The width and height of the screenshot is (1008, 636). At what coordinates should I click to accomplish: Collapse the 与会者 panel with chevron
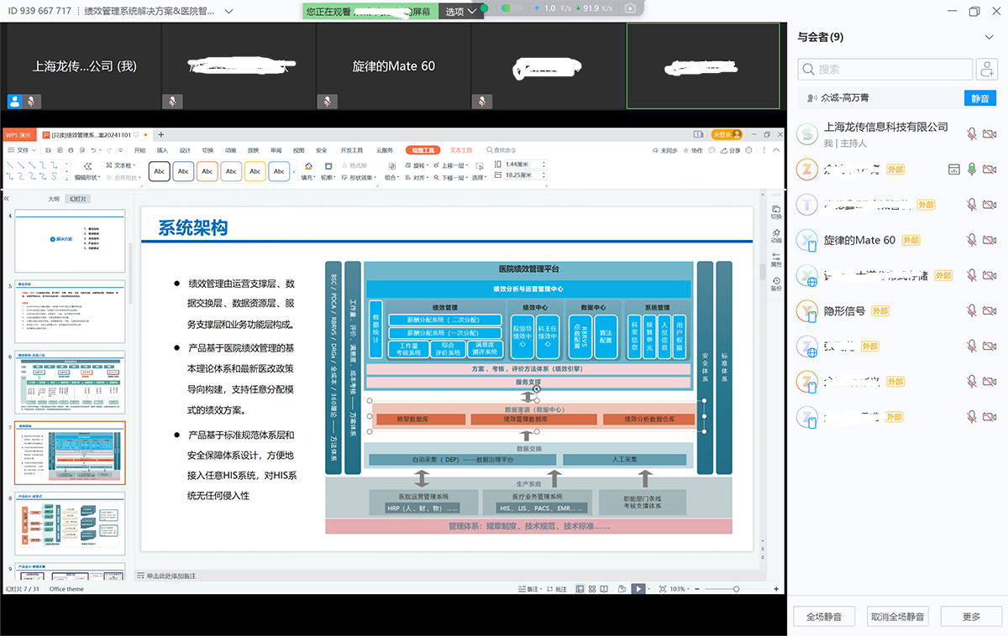[x=989, y=37]
